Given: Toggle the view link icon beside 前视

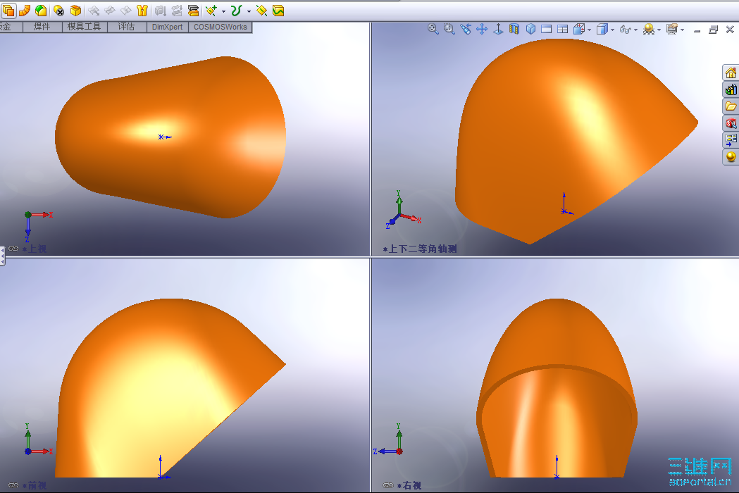Looking at the screenshot, I should pyautogui.click(x=13, y=485).
